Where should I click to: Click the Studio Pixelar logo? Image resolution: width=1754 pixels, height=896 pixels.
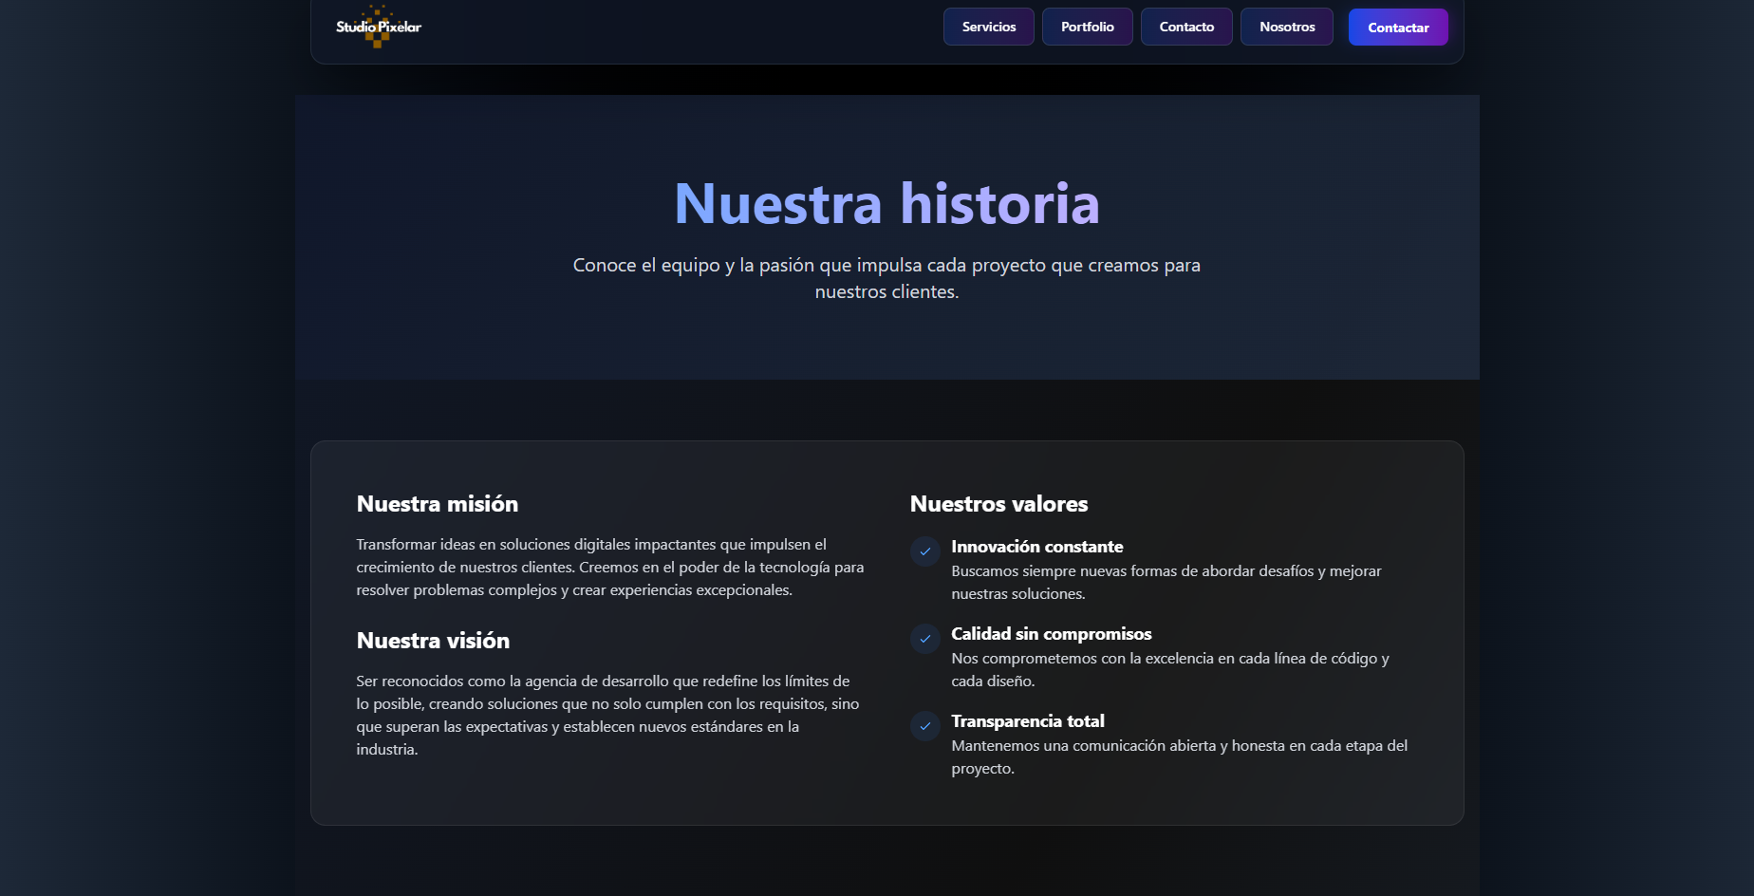click(x=377, y=27)
